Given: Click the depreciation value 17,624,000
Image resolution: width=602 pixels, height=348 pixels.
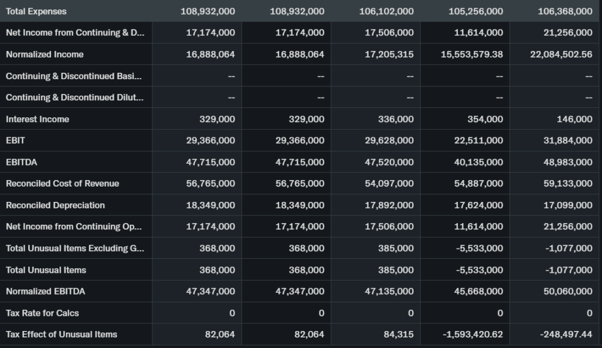Looking at the screenshot, I should (479, 205).
